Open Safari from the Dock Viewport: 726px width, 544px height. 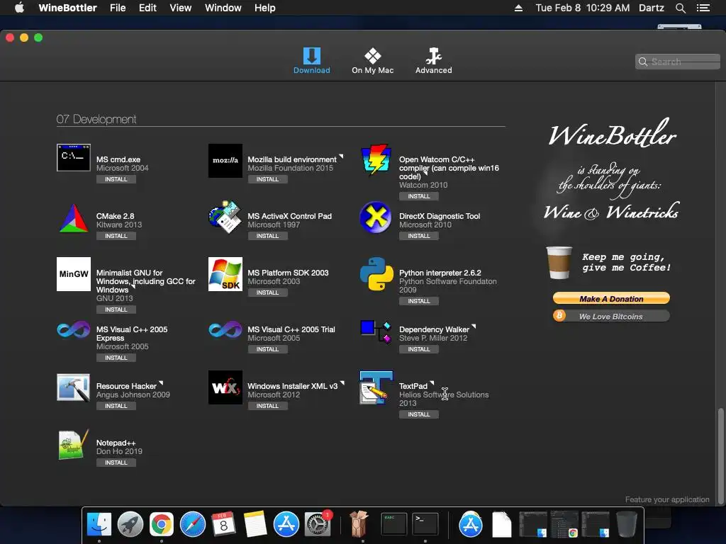[193, 524]
